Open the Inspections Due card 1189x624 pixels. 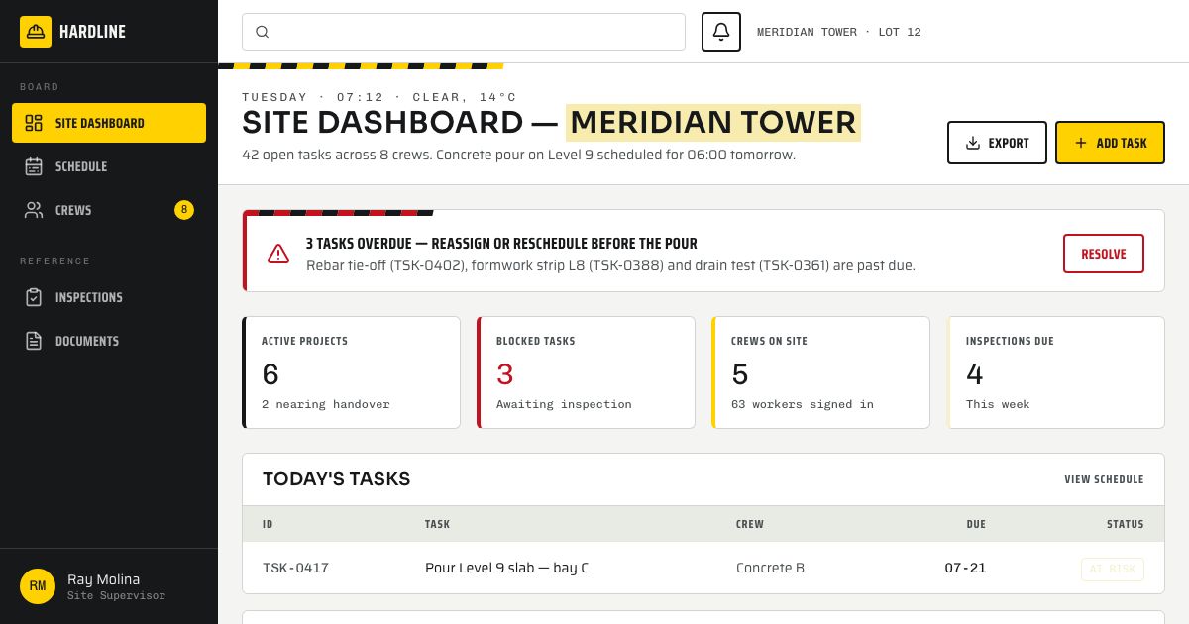1055,372
